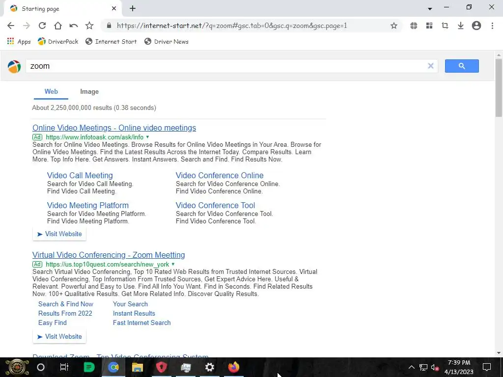Open the taskbar clock showing 7:39 PM
This screenshot has width=503, height=377.
[459, 367]
